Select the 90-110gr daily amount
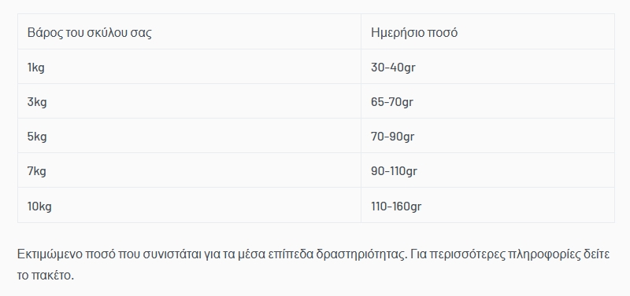 pyautogui.click(x=394, y=171)
